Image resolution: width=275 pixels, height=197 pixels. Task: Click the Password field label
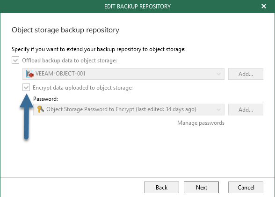46,99
